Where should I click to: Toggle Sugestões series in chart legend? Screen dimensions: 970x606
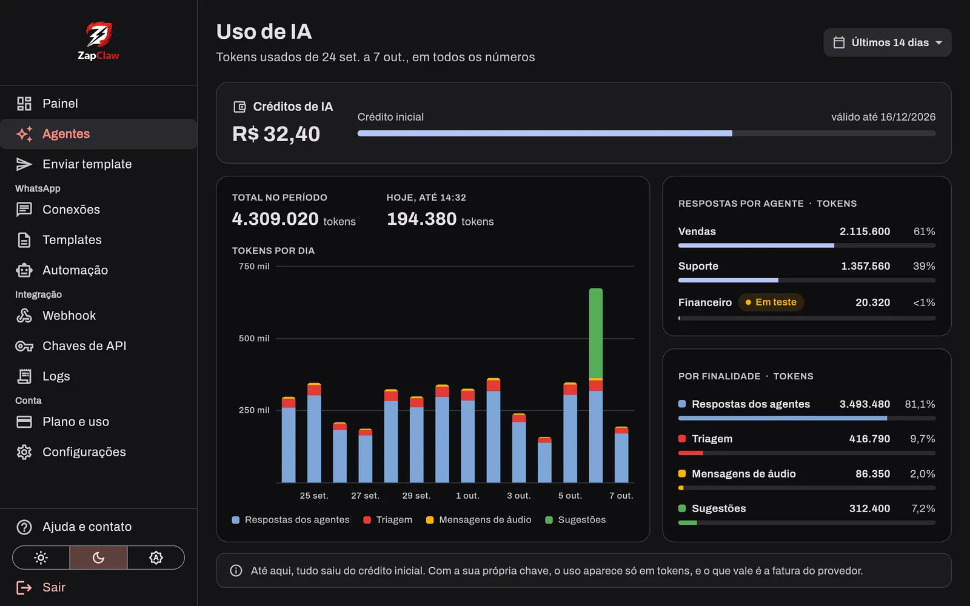(576, 520)
